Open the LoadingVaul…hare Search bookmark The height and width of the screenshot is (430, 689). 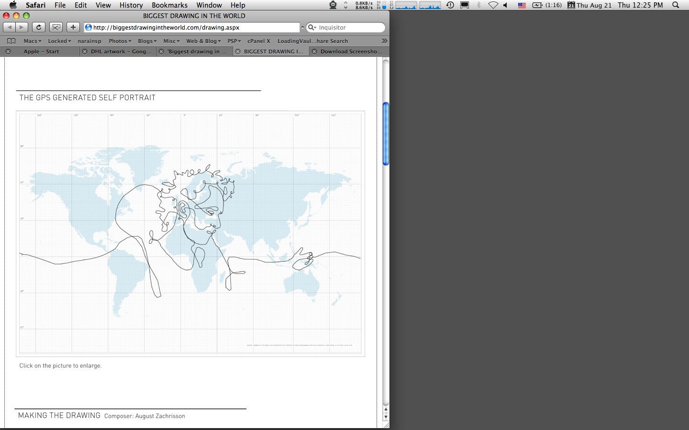click(313, 41)
